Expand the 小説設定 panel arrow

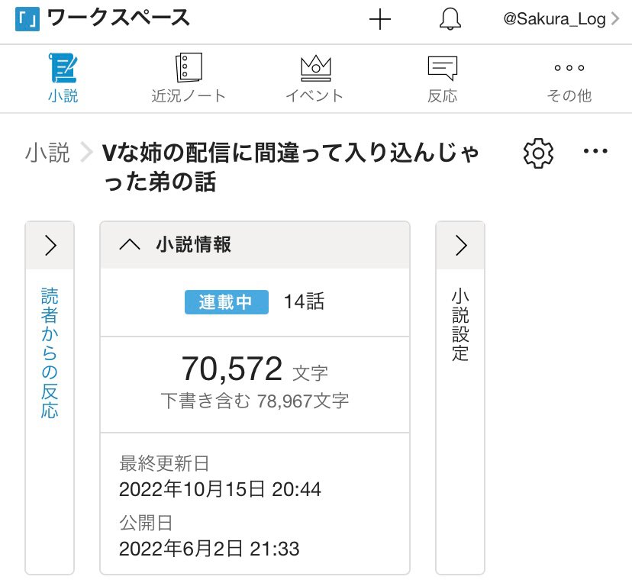point(460,245)
